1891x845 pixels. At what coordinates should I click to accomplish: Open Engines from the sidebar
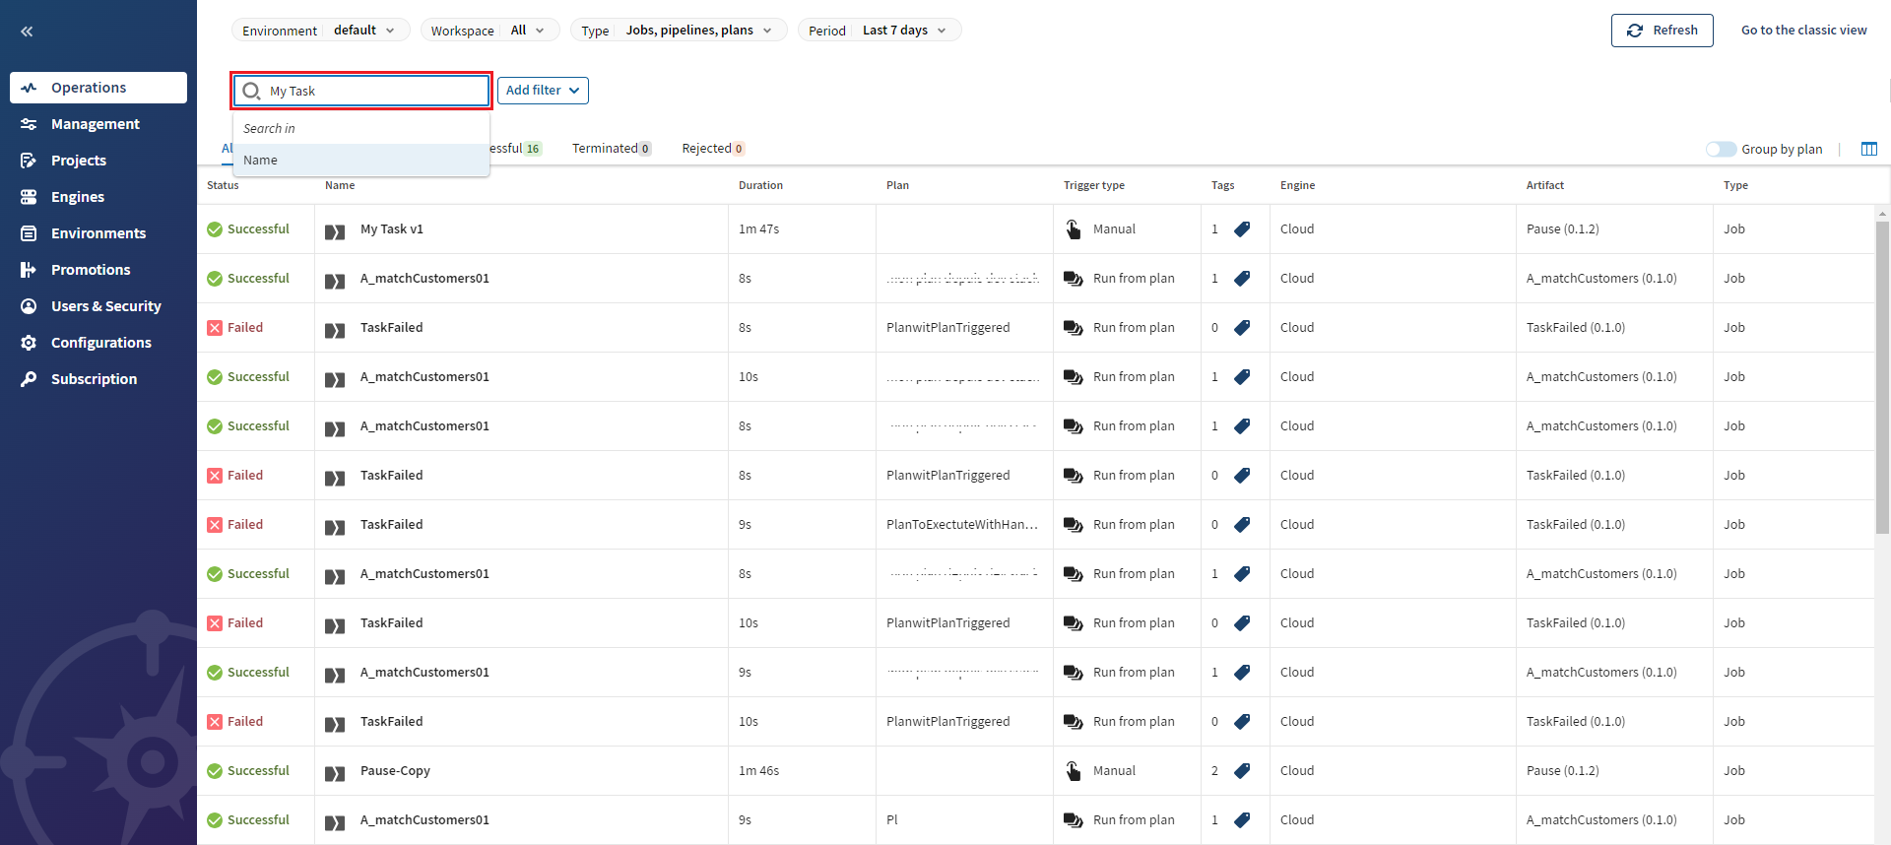[77, 197]
